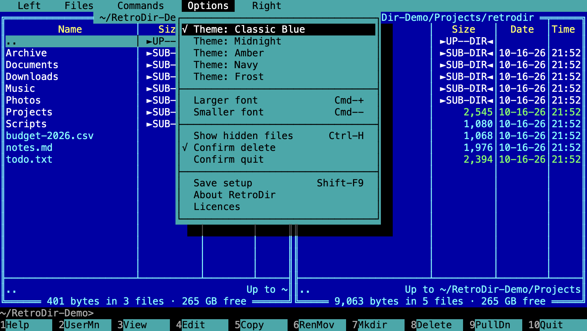
Task: Select file notes.md
Action: [x=91, y=148]
